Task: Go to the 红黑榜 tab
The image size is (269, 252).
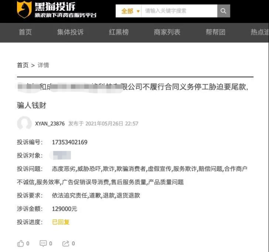Action: (119, 32)
